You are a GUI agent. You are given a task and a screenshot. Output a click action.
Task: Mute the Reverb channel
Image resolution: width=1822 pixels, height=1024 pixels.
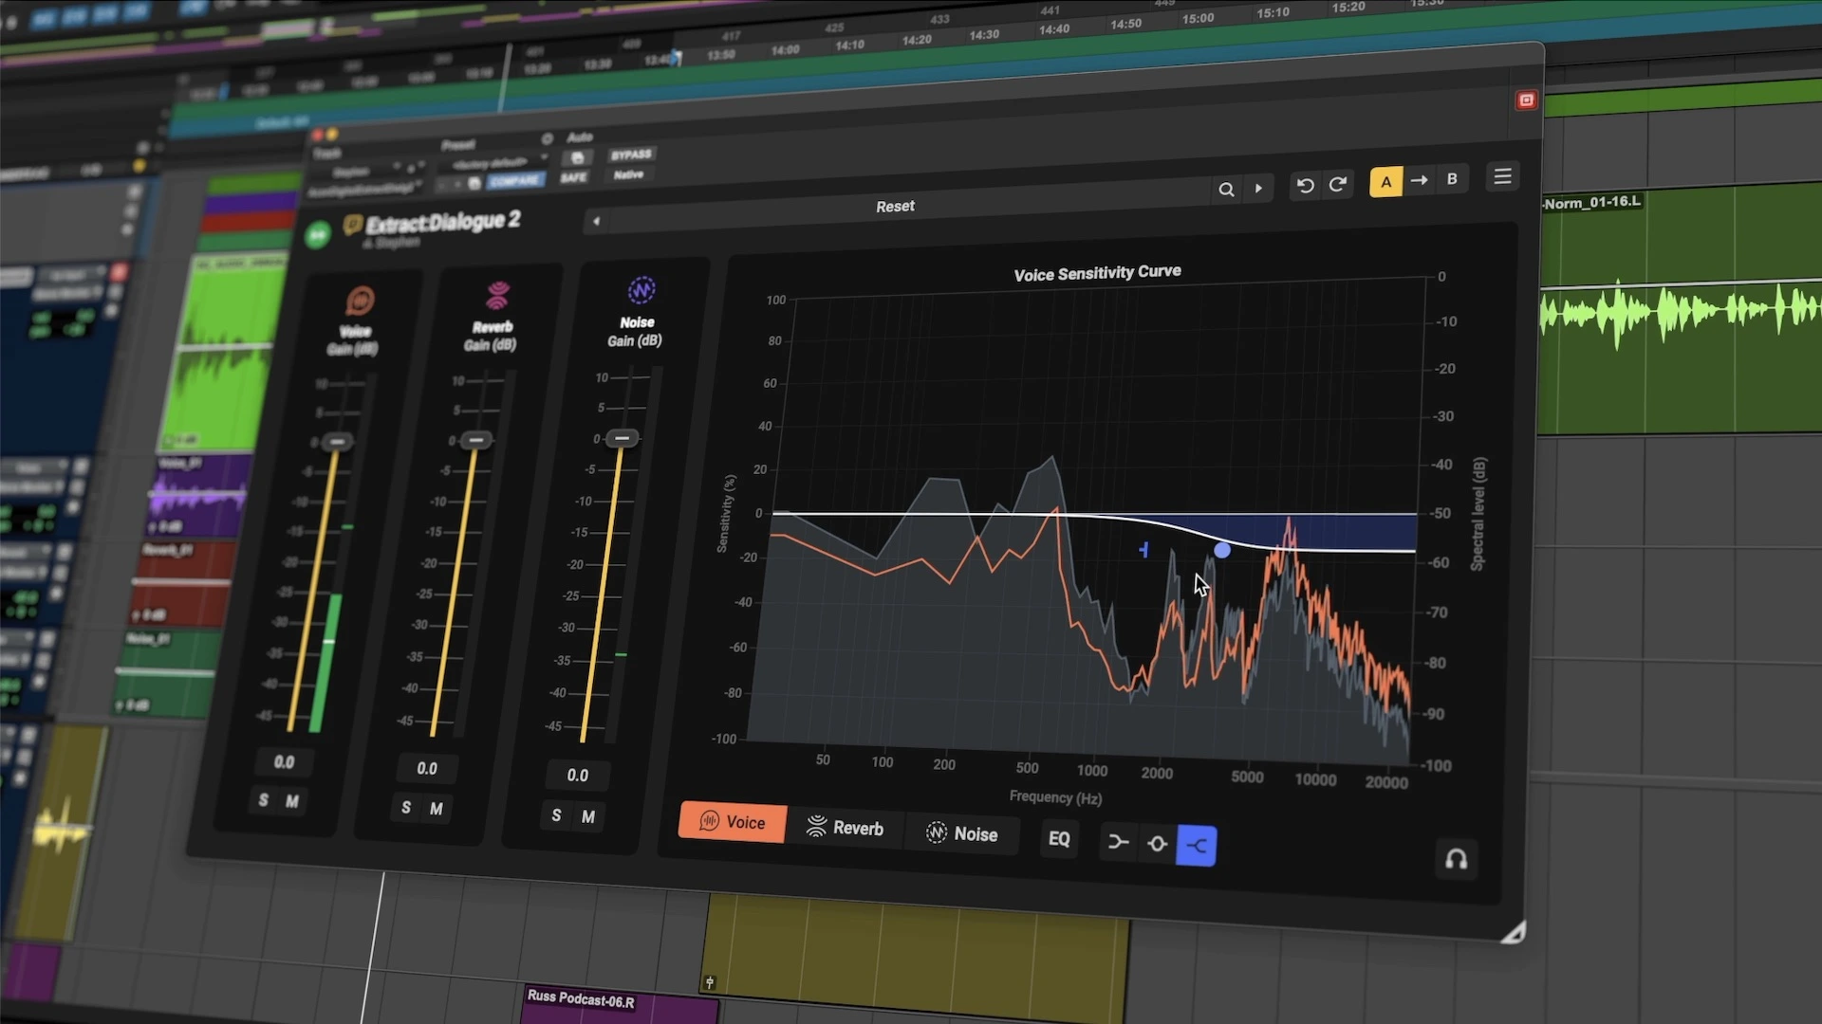(437, 809)
